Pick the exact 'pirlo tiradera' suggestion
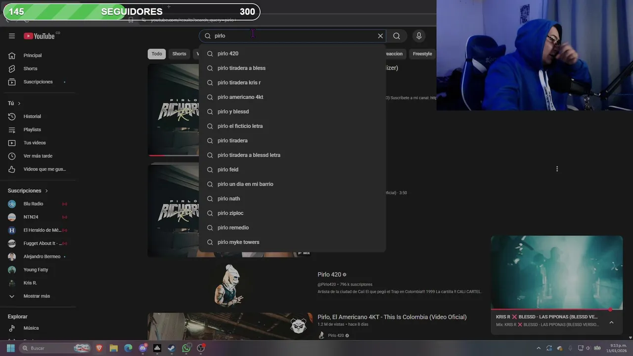This screenshot has height=356, width=633. coord(292,140)
